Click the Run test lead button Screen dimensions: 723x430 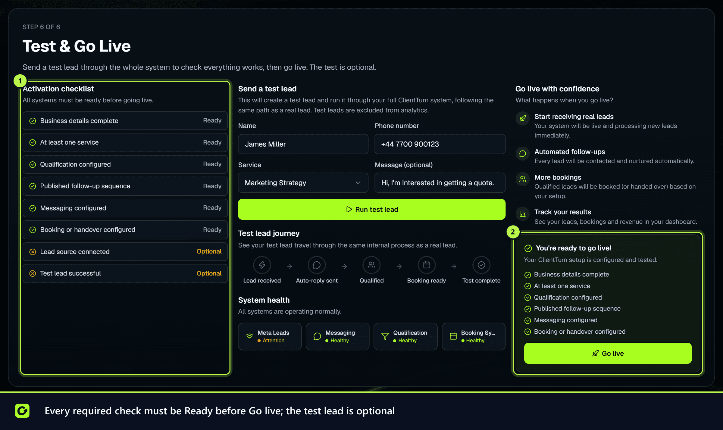pyautogui.click(x=371, y=209)
